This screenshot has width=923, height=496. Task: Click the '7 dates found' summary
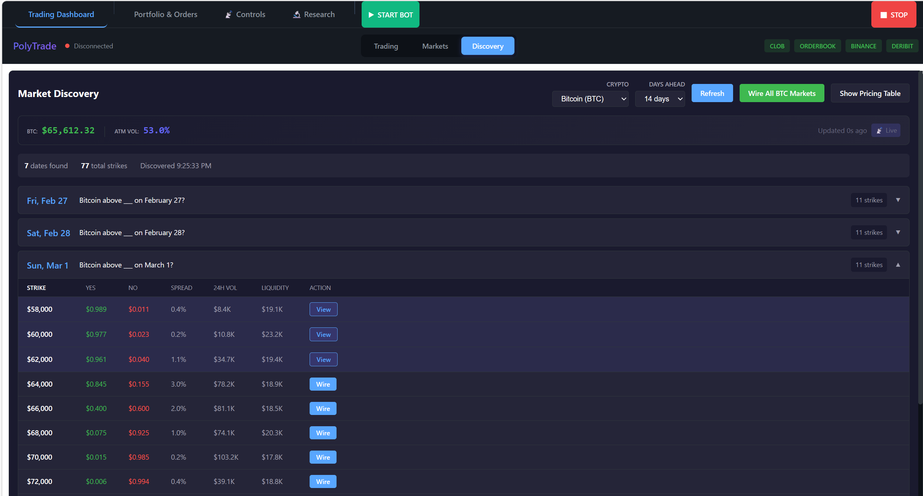tap(46, 166)
